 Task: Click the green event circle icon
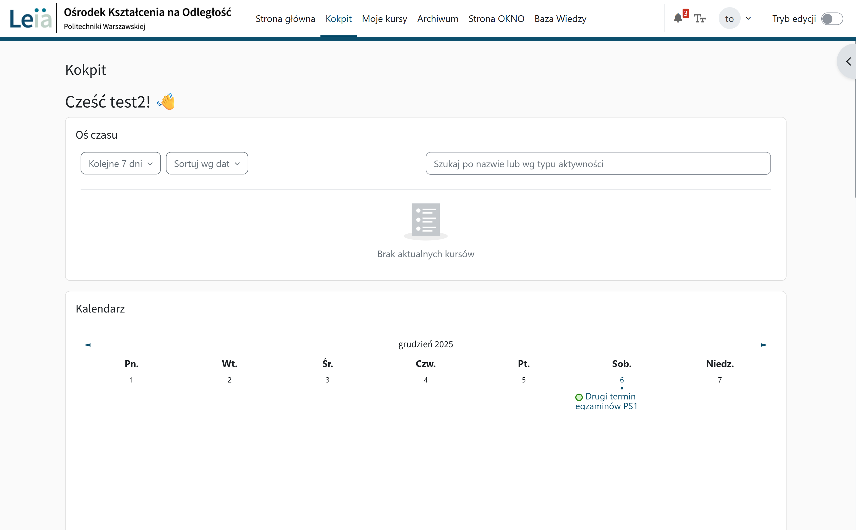(x=579, y=397)
